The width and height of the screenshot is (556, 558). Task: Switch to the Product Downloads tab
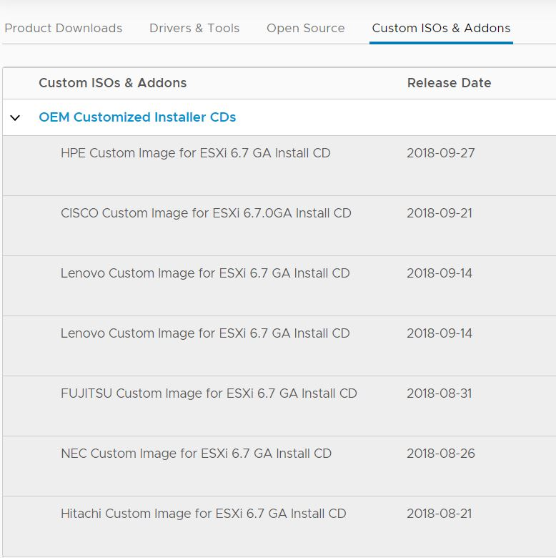pyautogui.click(x=64, y=28)
